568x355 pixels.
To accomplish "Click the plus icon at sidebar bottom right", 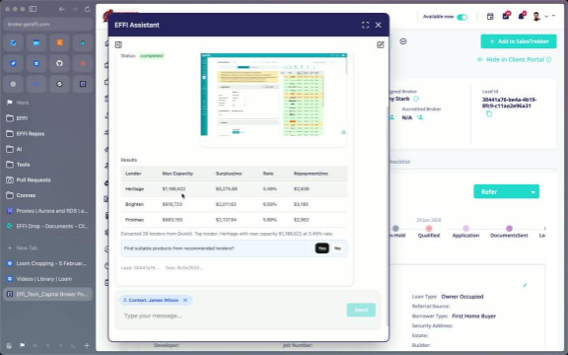I will 87,345.
